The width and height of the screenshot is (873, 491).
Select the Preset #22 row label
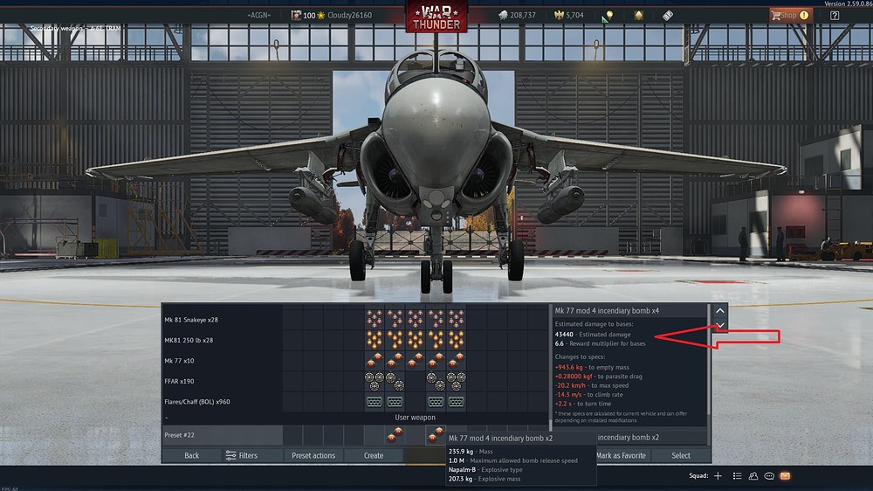point(179,435)
